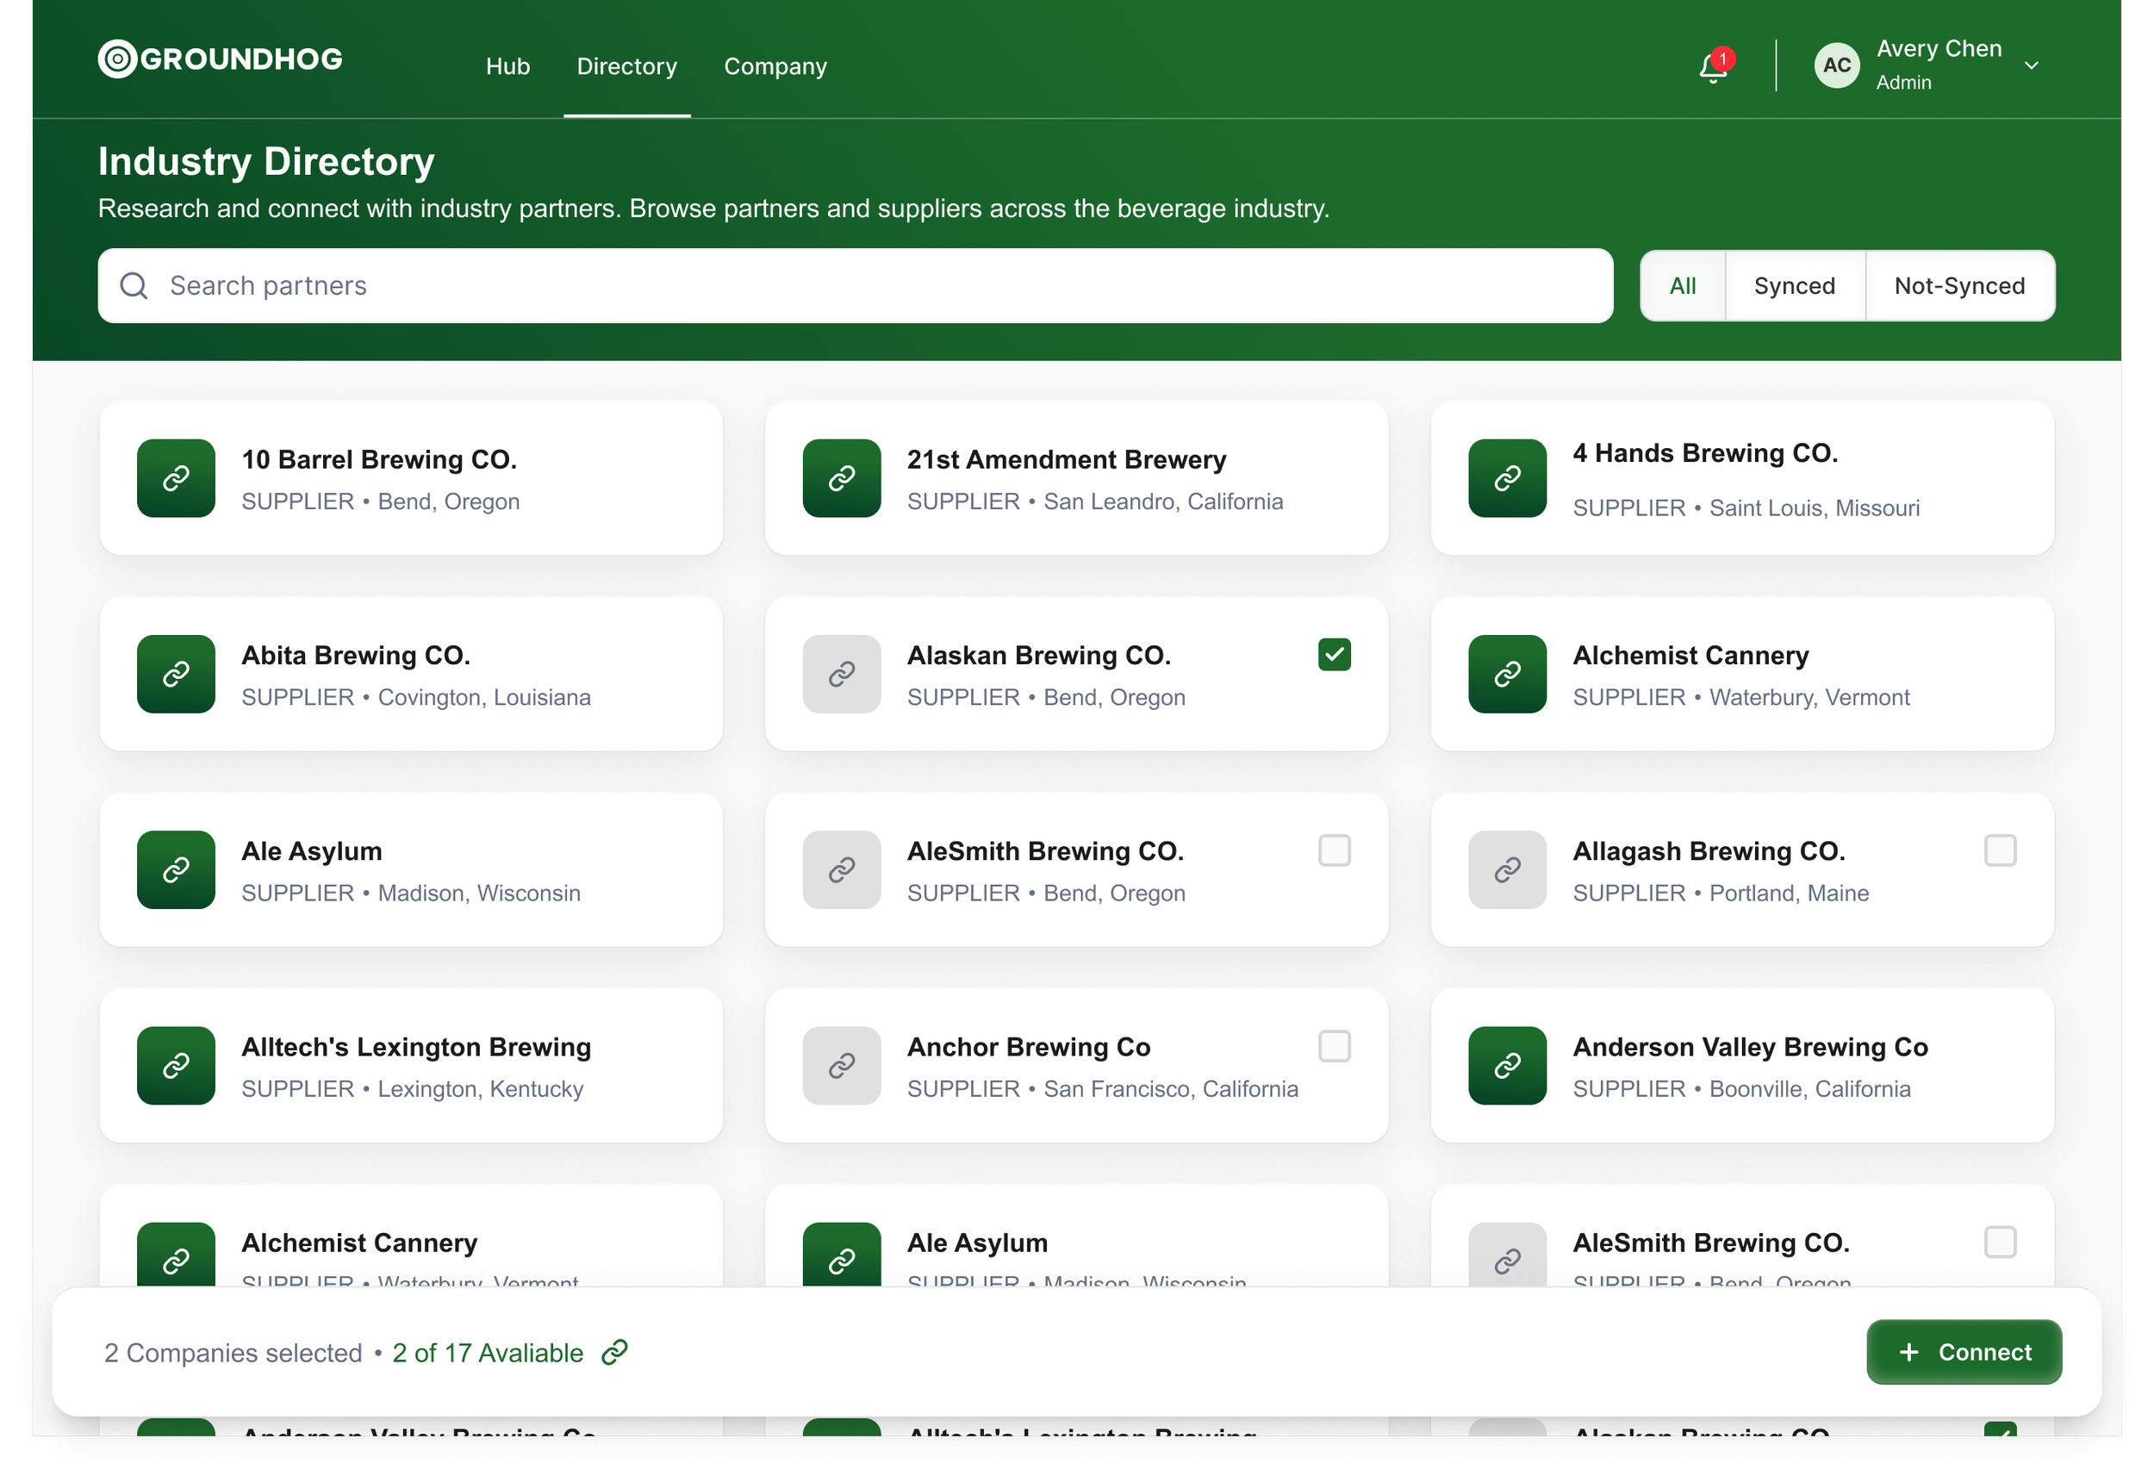2154x1482 pixels.
Task: Click the AC avatar circle
Action: pyautogui.click(x=1836, y=65)
